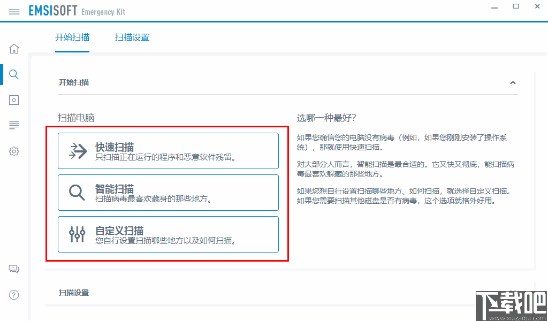Viewport: 548px width, 321px height.
Task: Select 智能扫描 smart scan option
Action: (x=168, y=193)
